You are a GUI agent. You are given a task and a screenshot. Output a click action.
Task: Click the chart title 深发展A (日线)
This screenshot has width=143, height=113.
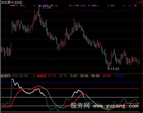[x=12, y=3]
